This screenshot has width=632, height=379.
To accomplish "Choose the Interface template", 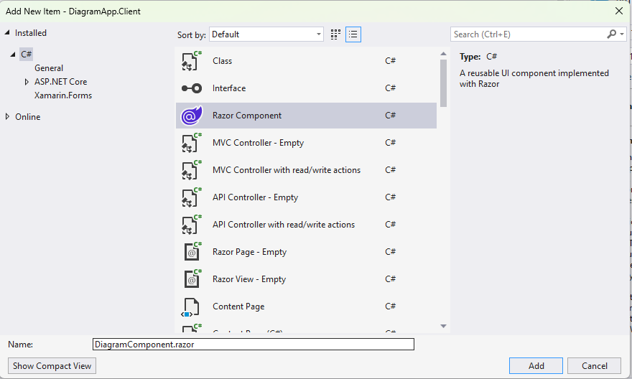I will 307,88.
